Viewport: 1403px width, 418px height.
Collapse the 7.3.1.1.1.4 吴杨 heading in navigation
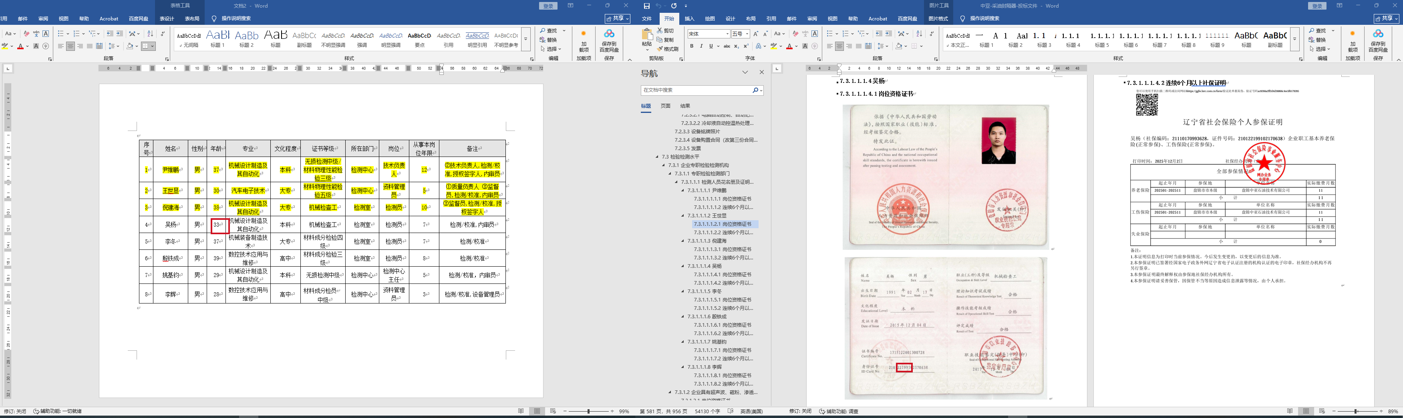(682, 266)
